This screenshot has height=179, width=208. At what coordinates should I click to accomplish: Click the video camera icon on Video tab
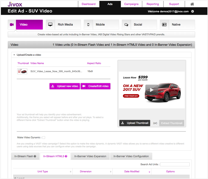click(x=12, y=25)
